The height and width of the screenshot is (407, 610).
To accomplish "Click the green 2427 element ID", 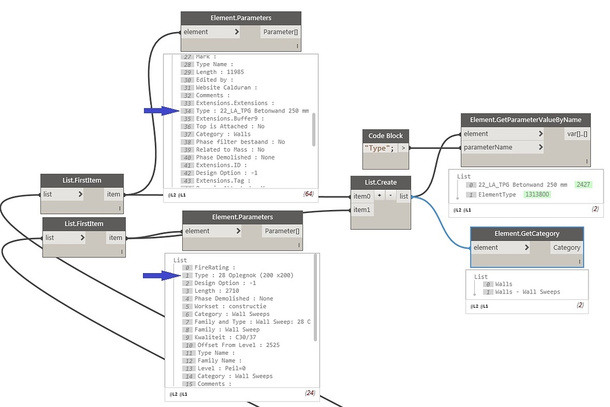I will [x=583, y=184].
